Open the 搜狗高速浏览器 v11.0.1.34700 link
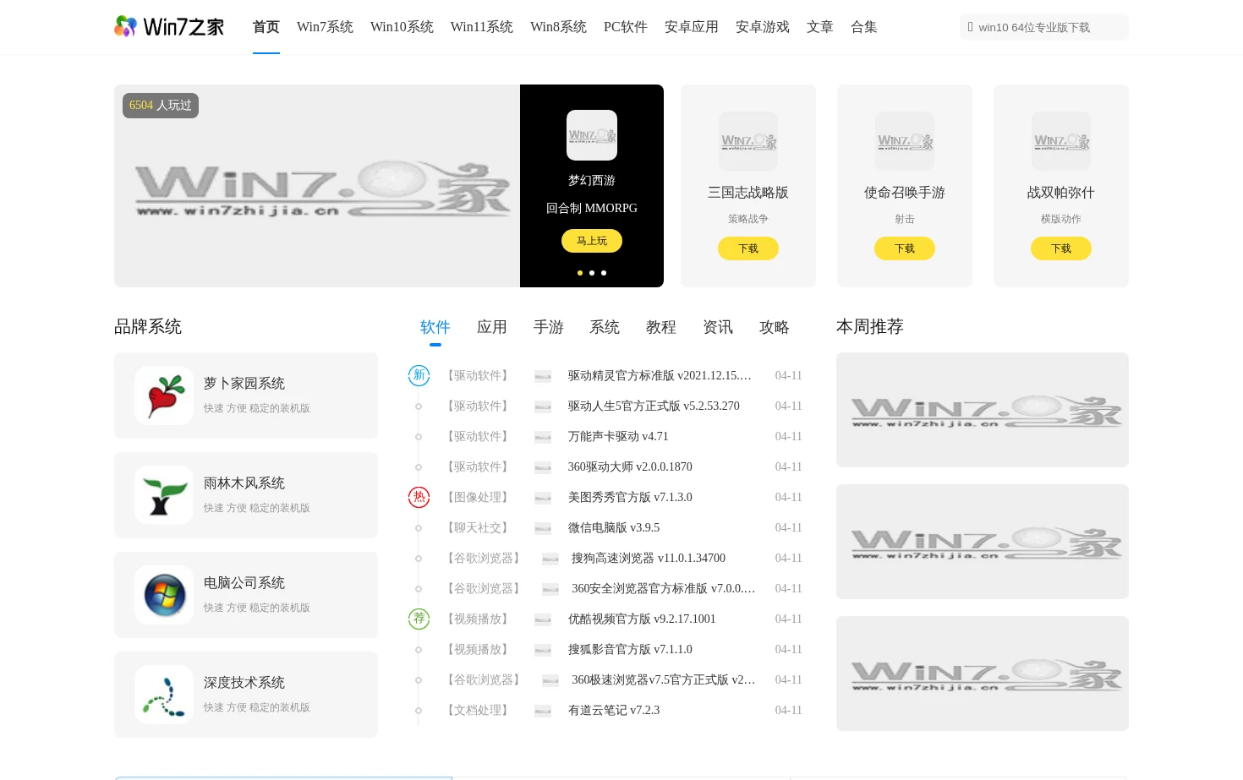 (649, 558)
